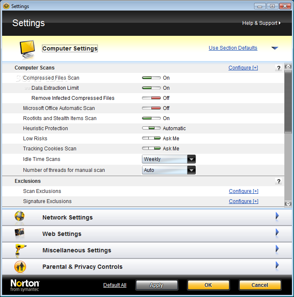Click the scrollbar up arrow

pos(288,67)
